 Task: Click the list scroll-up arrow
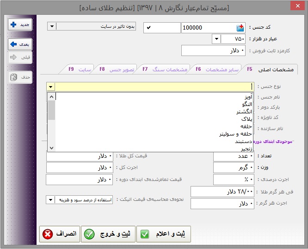tap(51, 97)
